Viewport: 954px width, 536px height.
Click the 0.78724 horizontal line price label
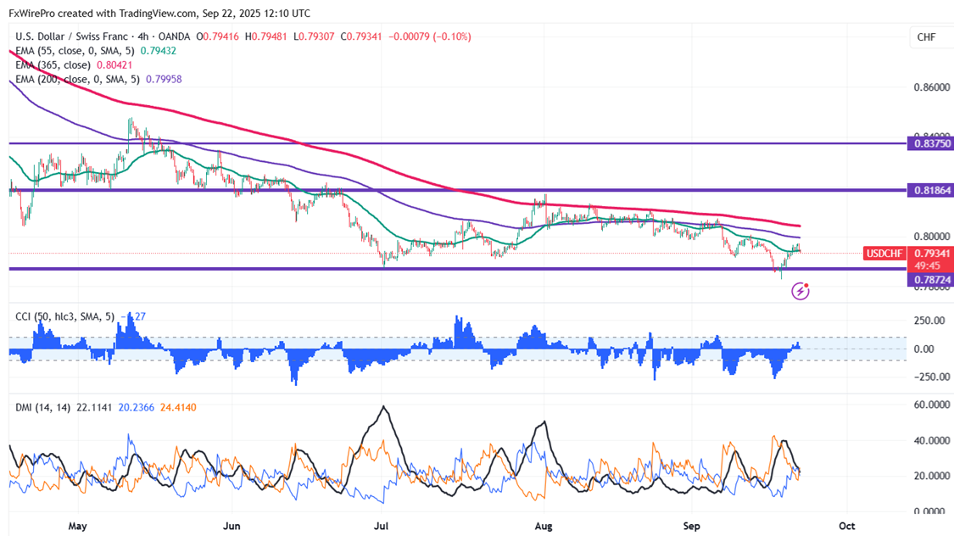point(930,280)
